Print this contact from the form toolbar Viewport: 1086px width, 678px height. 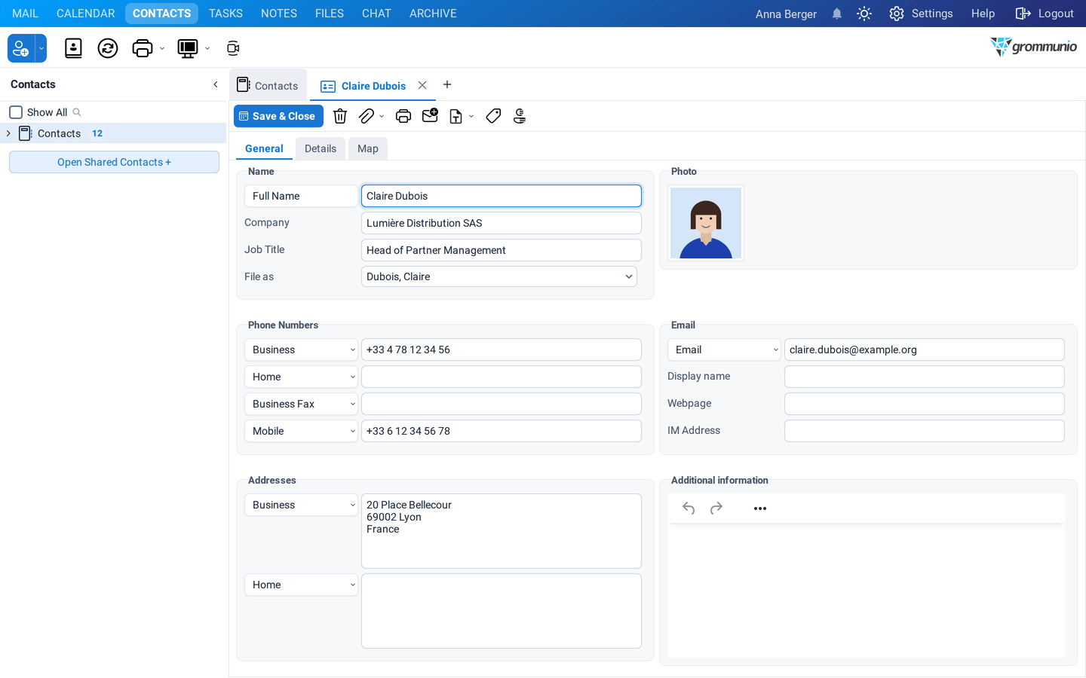click(403, 116)
